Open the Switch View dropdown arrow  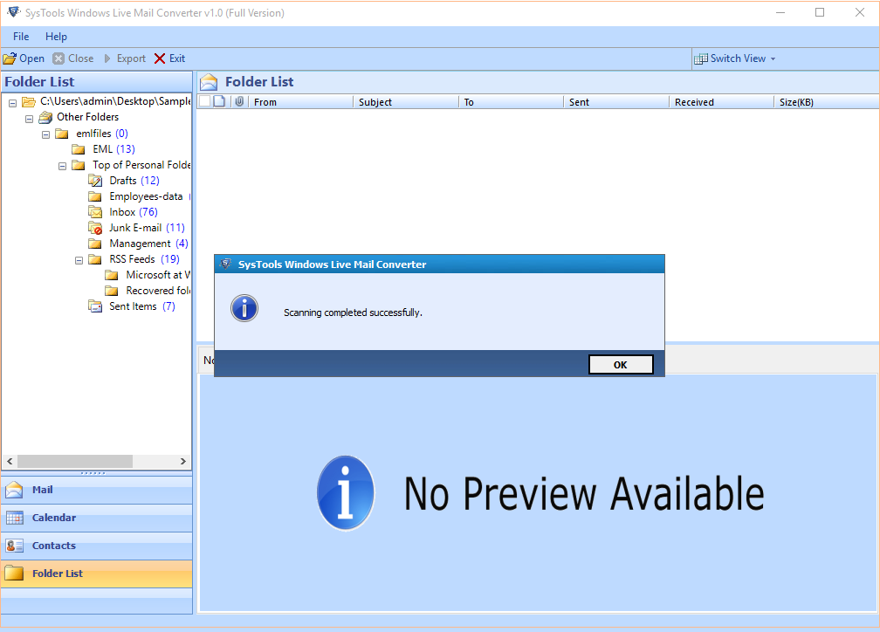pyautogui.click(x=773, y=59)
